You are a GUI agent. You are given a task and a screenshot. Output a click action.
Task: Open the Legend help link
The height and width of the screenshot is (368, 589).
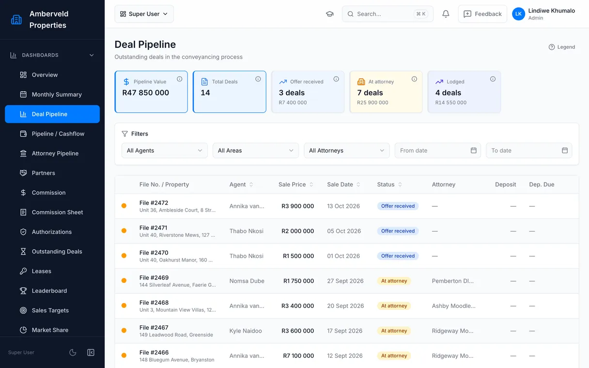[x=562, y=47]
